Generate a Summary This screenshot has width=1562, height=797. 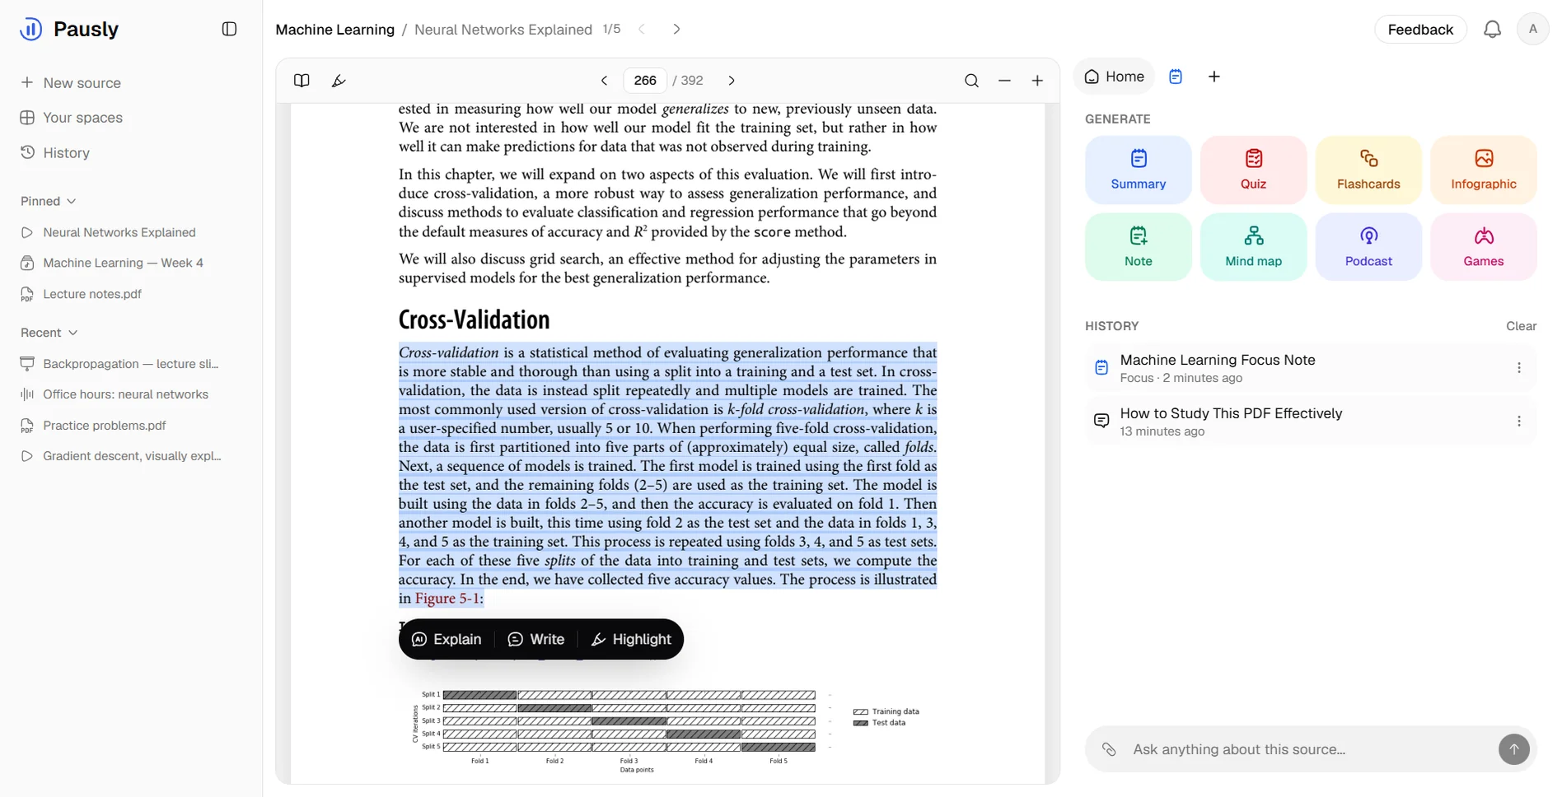click(x=1138, y=170)
